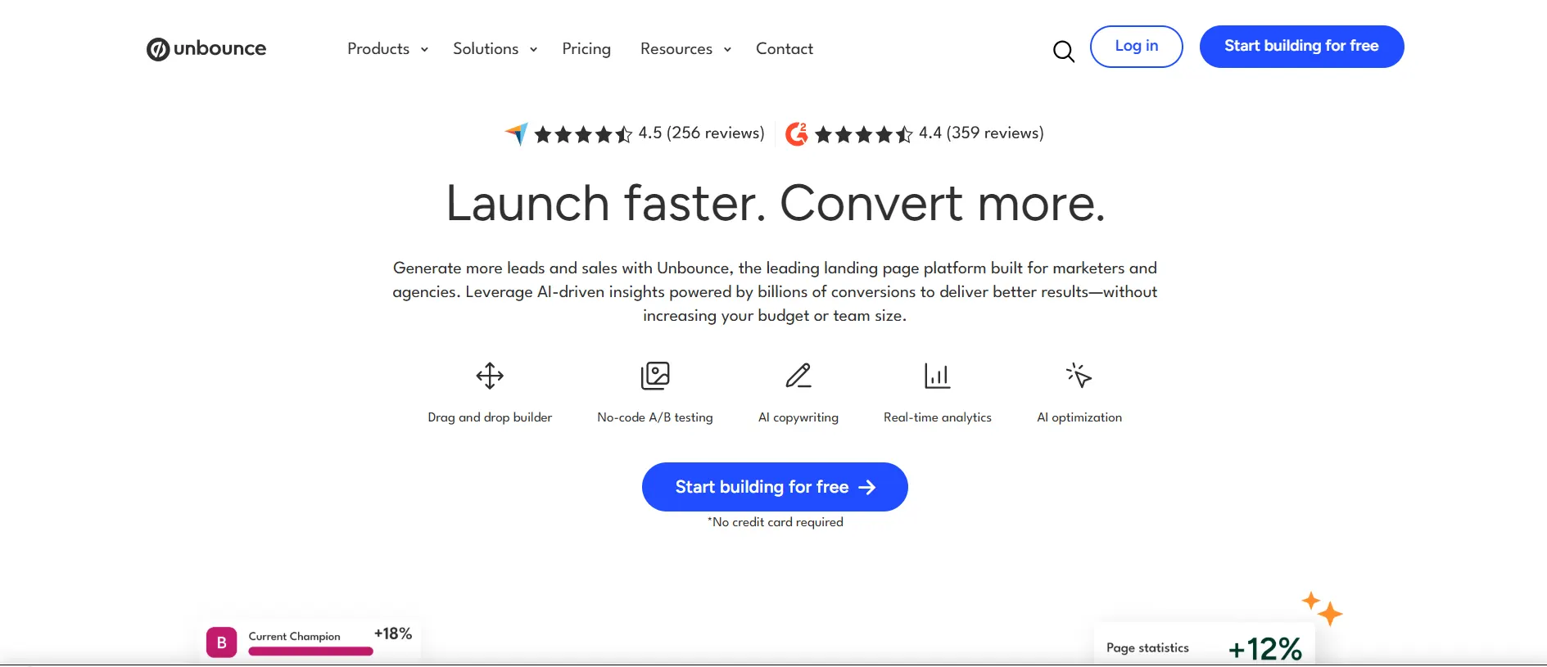Click the No credit card required note
Screen dimensions: 1547x667
click(x=776, y=522)
